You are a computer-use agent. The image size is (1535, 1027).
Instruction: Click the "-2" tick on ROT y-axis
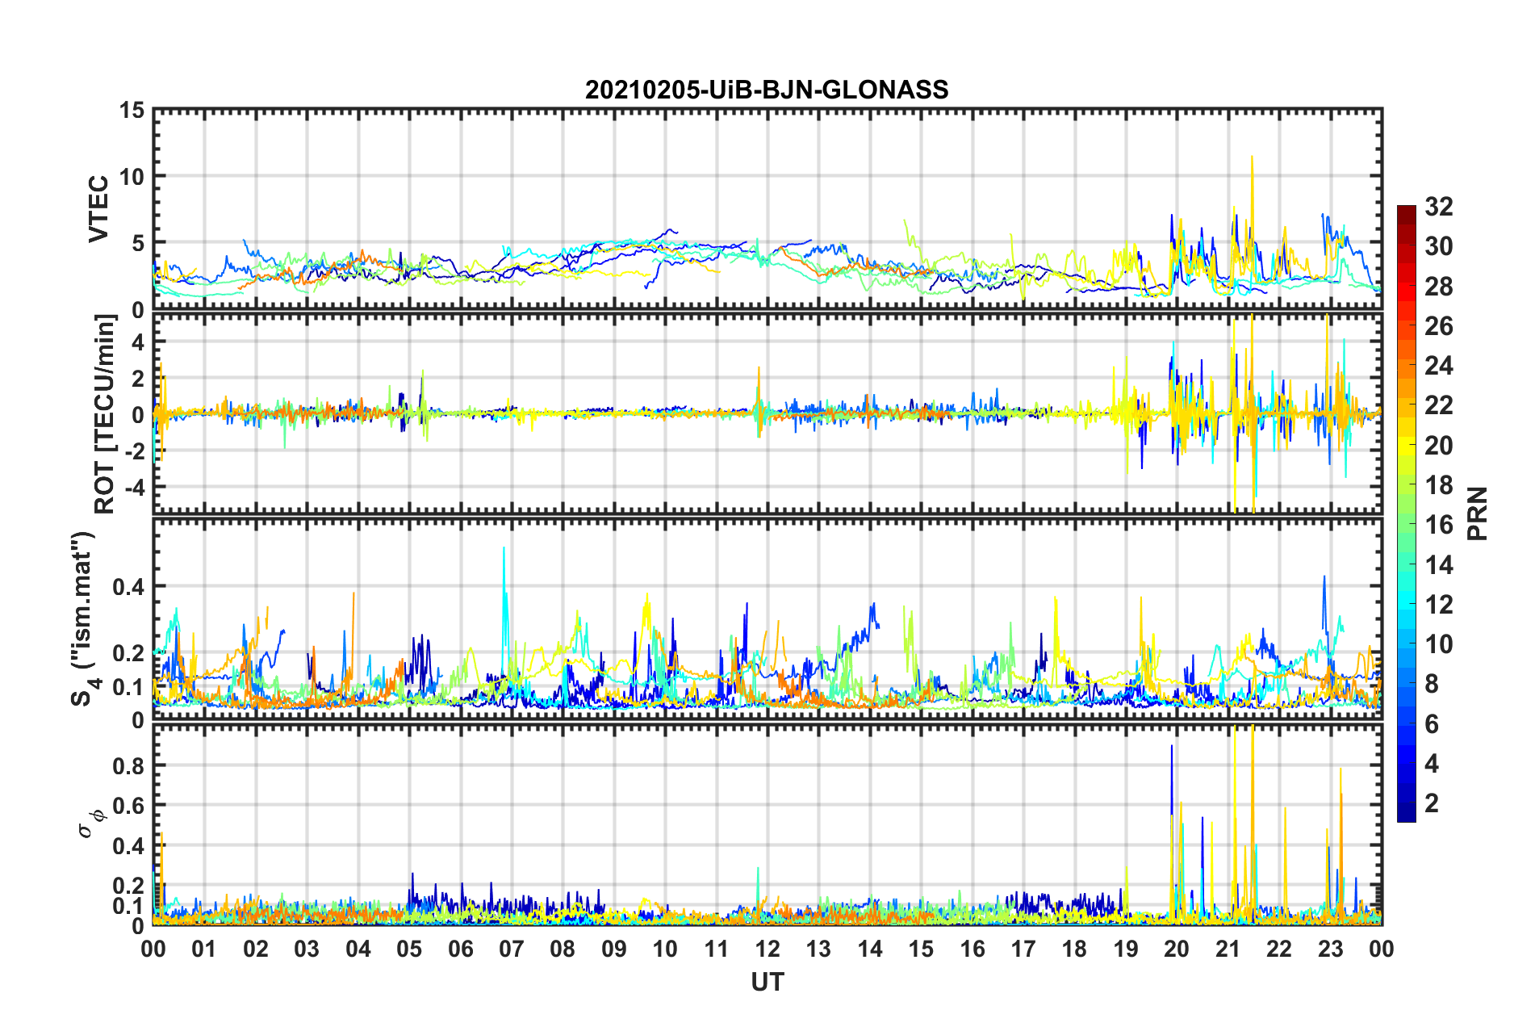pos(134,451)
